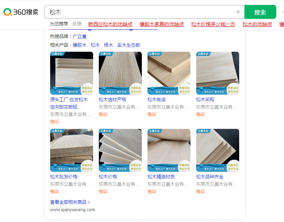Open suggestion 松木的优缺点
284x222 pixels.
(x=257, y=24)
